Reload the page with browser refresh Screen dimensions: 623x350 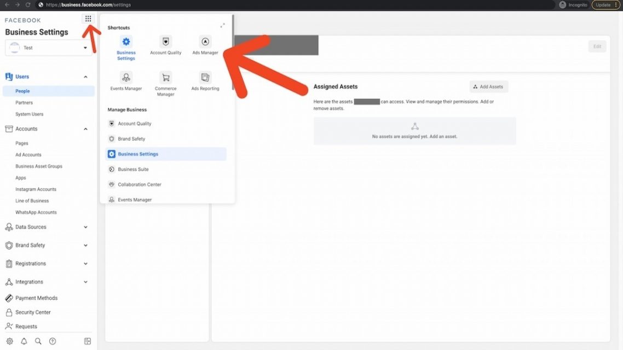coord(28,5)
